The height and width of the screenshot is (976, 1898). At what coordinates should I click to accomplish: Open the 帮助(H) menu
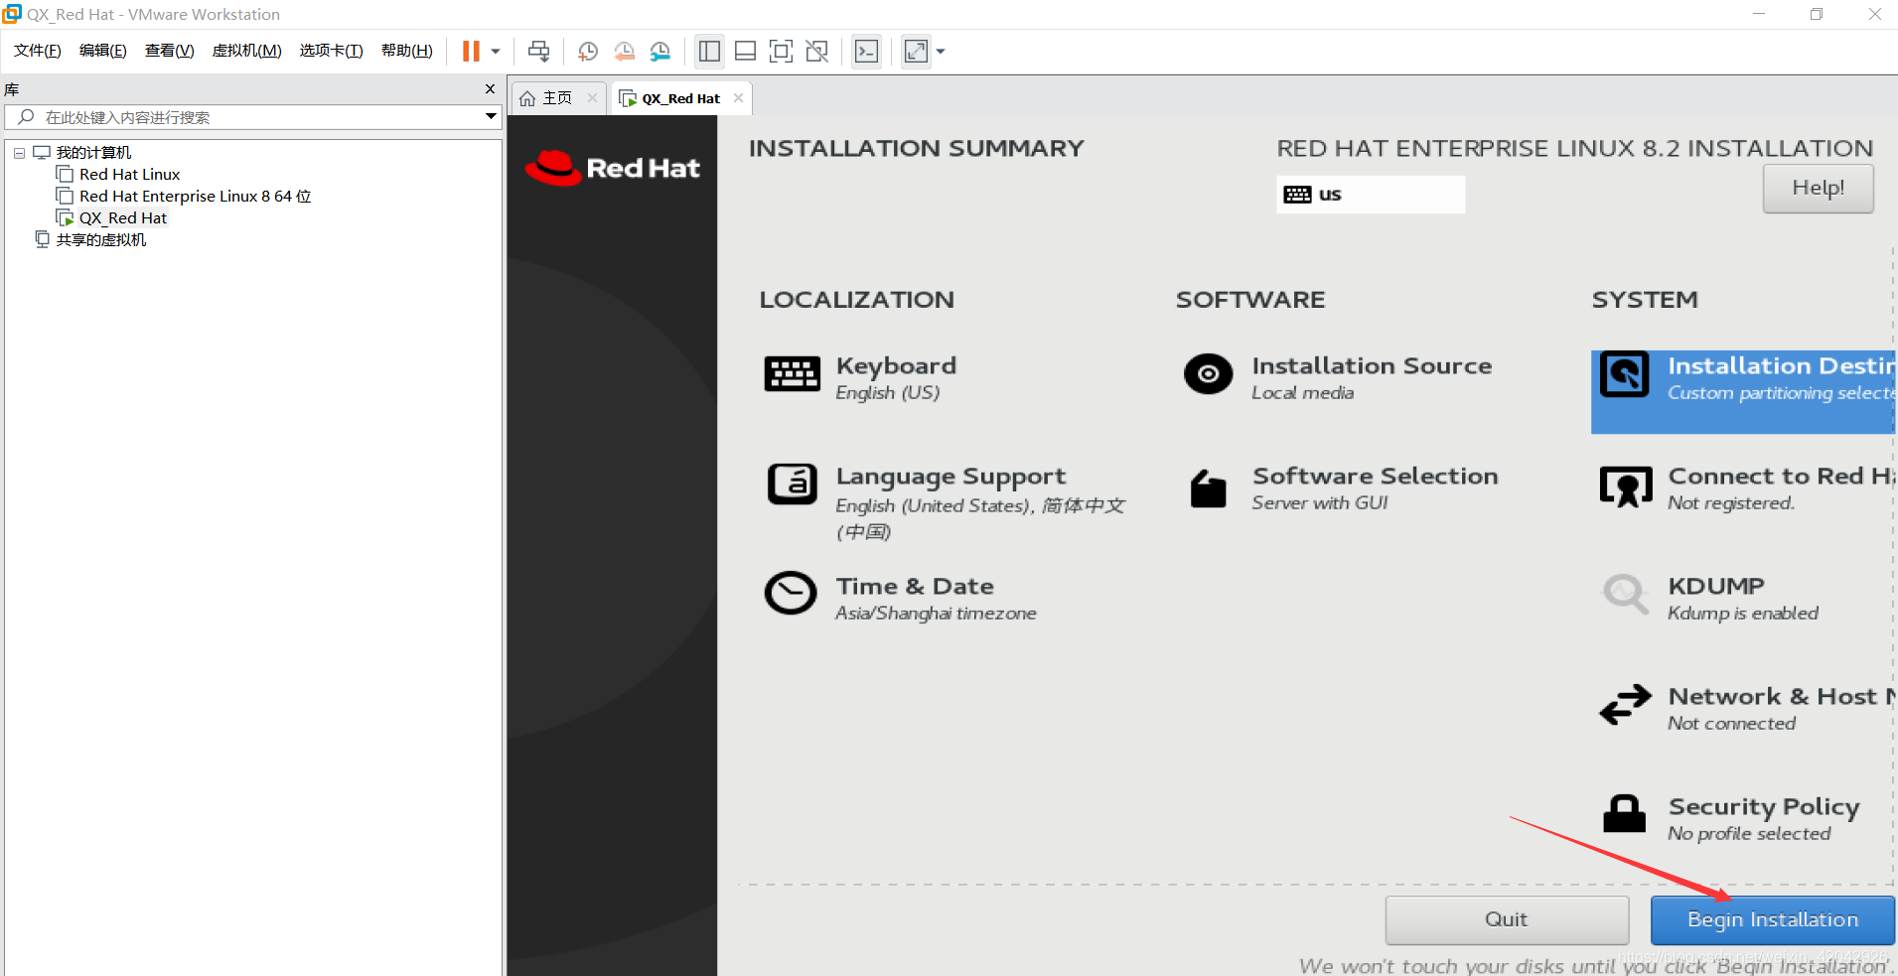pyautogui.click(x=407, y=51)
